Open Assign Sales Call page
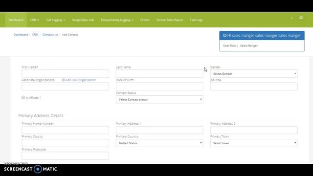313x176 pixels. click(83, 20)
